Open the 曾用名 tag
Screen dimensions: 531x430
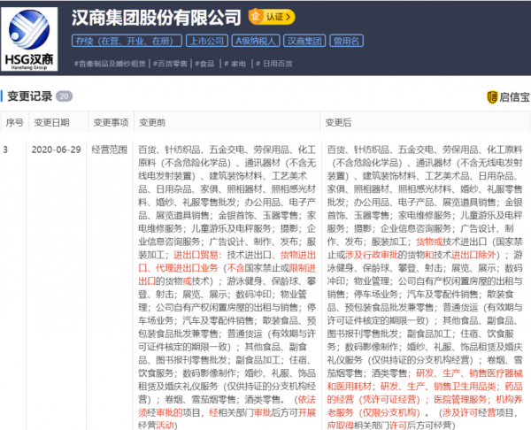[346, 41]
